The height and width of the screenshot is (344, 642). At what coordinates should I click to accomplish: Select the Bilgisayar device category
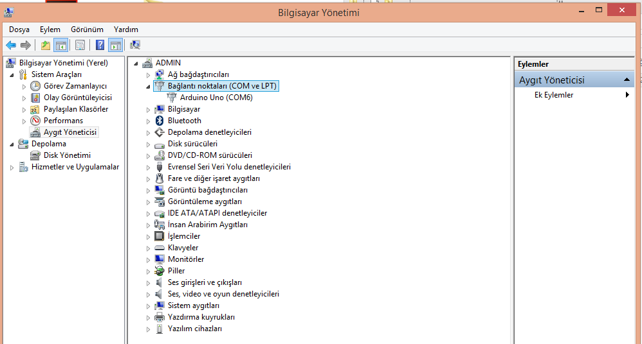(x=184, y=109)
